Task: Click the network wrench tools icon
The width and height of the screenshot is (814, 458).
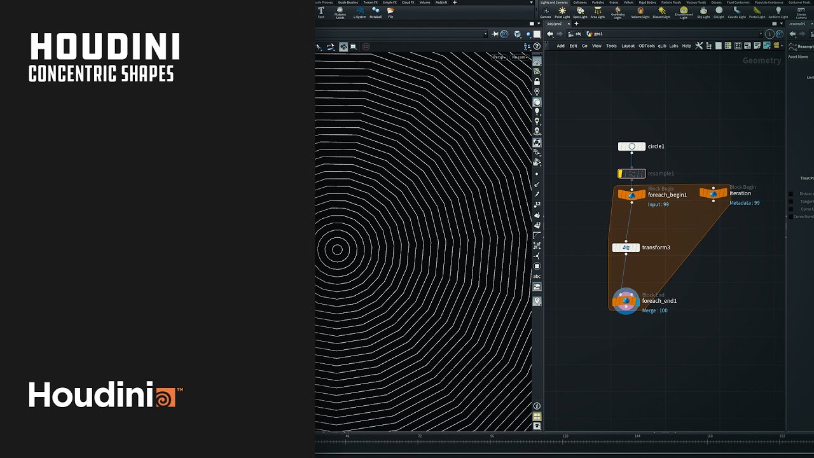Action: pos(699,46)
